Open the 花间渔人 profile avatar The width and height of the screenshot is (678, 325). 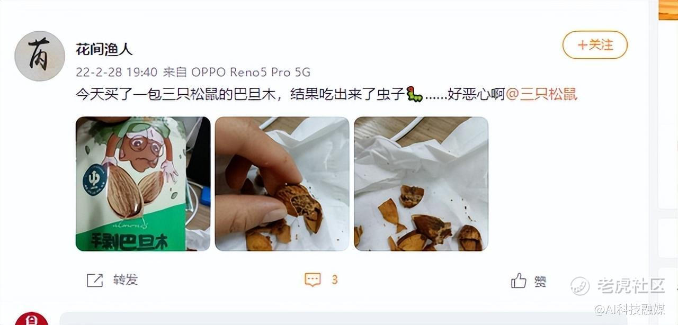pos(40,56)
